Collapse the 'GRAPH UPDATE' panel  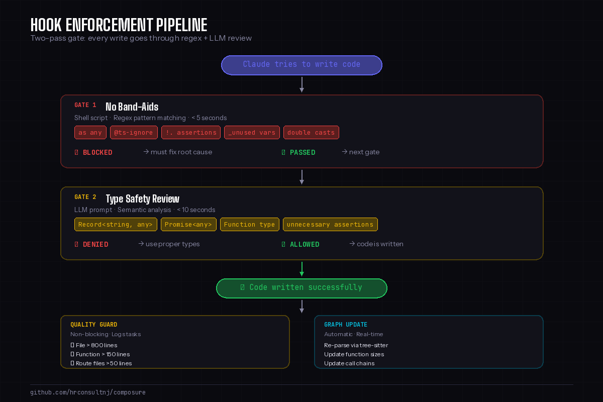(x=346, y=325)
